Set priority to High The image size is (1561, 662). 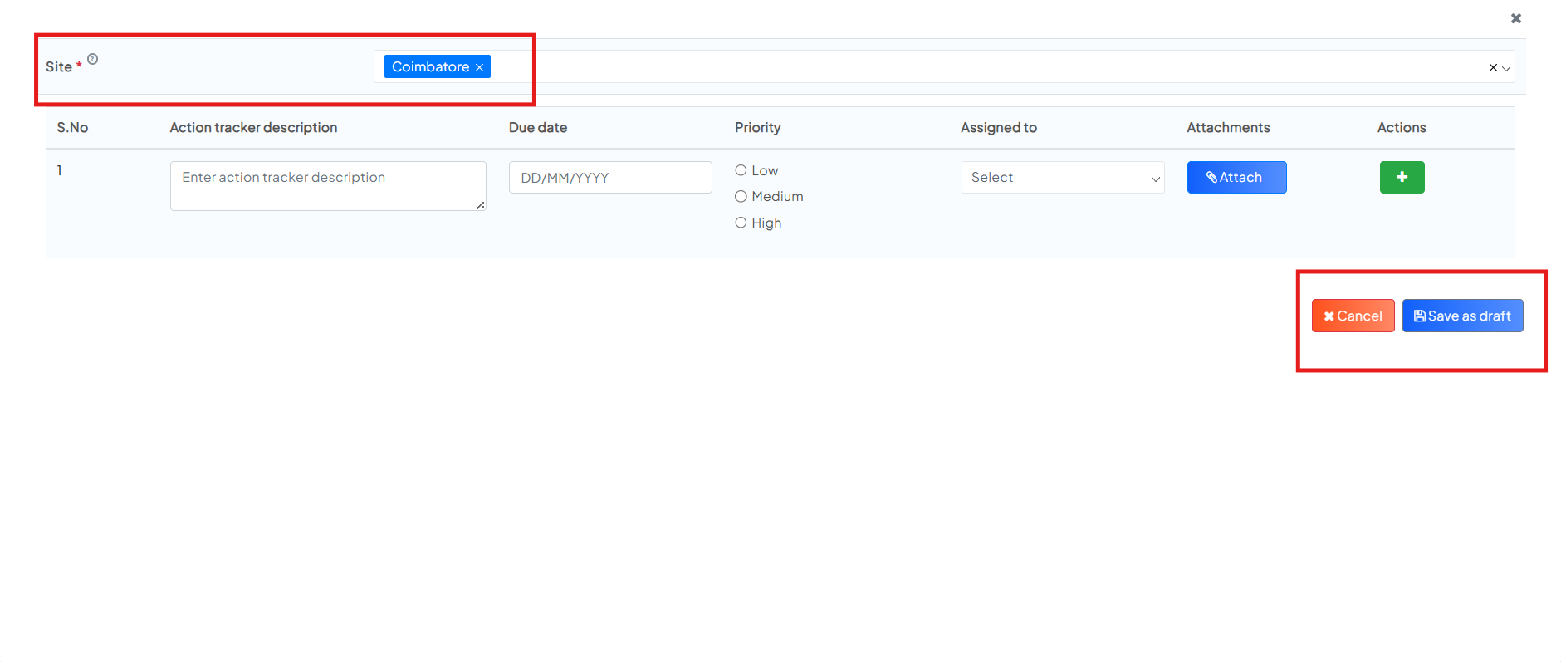point(741,223)
